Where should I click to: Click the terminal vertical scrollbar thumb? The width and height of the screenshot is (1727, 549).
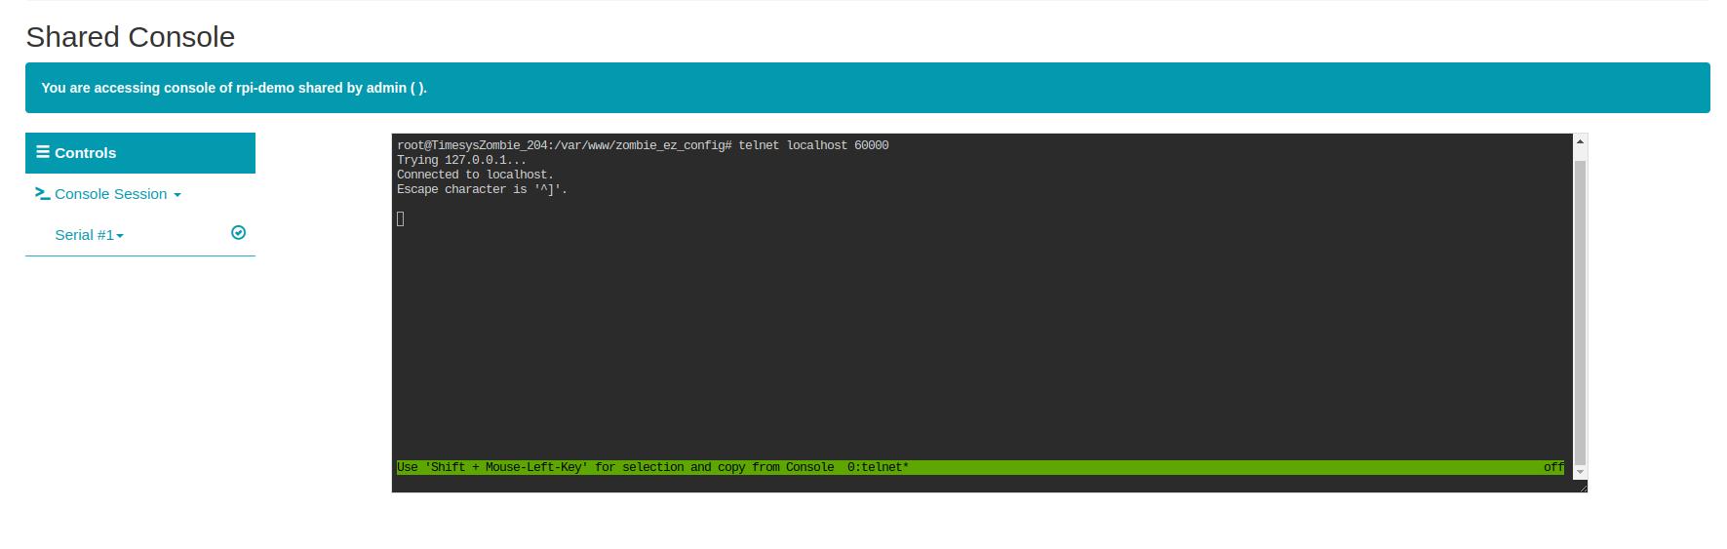(1580, 312)
